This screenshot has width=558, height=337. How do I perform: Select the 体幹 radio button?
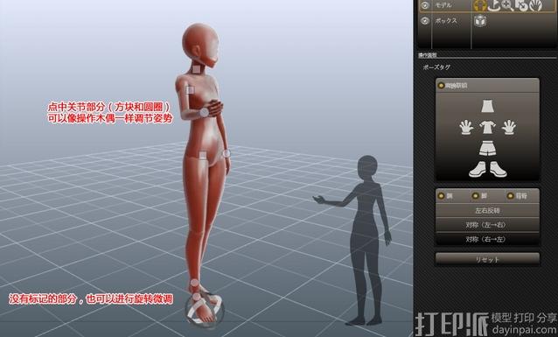510,195
